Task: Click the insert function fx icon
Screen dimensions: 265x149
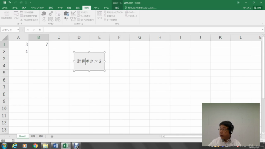Action: [40, 30]
